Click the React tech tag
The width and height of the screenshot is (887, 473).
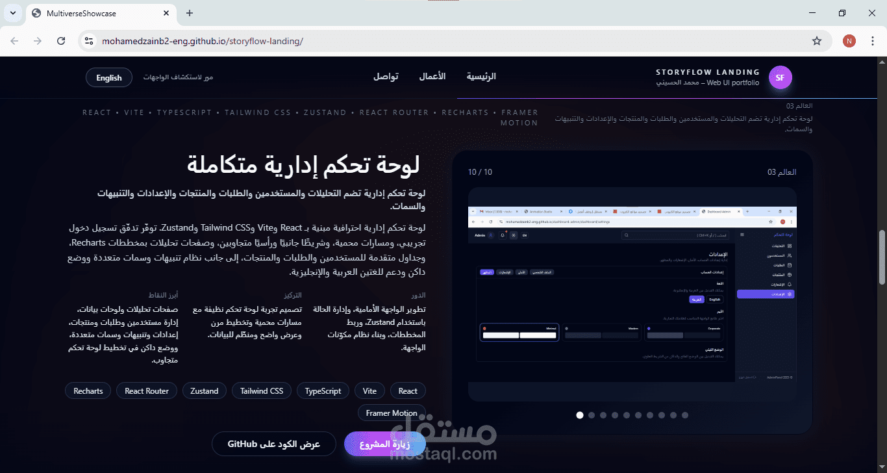[408, 391]
